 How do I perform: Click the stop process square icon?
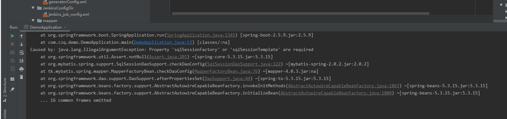click(x=12, y=44)
